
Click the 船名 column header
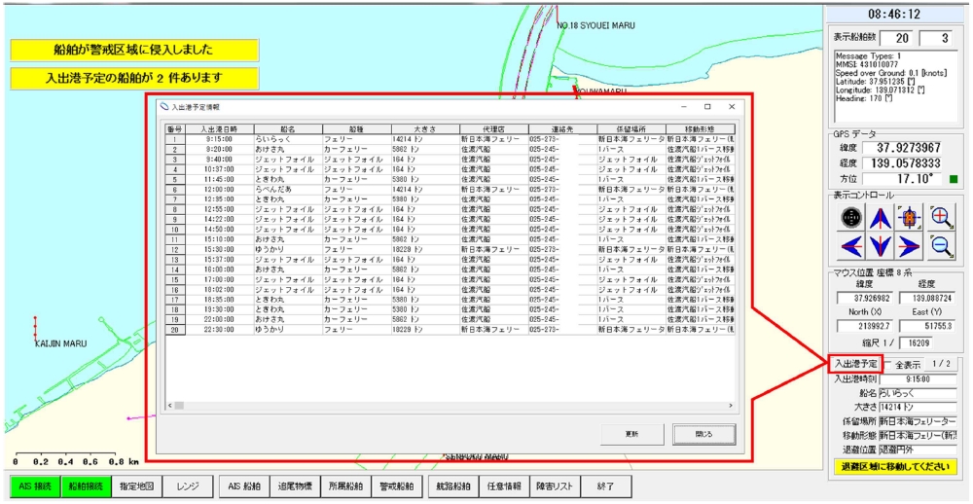point(288,128)
